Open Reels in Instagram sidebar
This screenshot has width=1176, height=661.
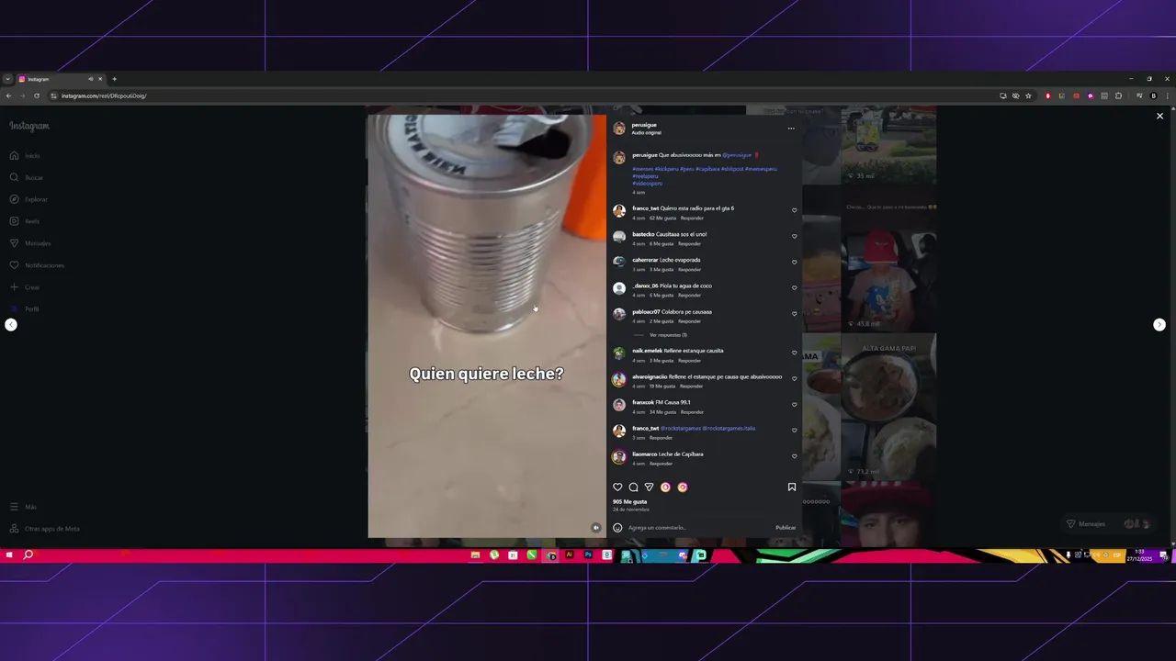pos(25,221)
